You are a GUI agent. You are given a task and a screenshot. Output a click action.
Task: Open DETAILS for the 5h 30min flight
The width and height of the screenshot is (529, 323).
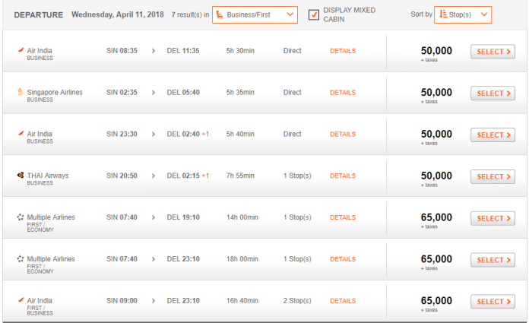click(x=343, y=51)
